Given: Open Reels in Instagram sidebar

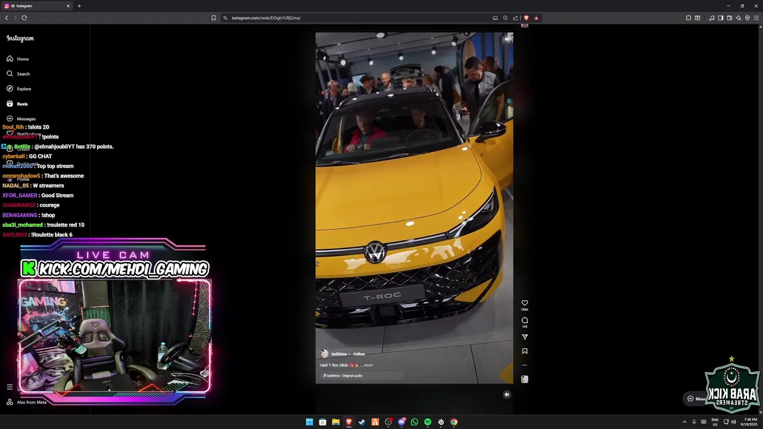Looking at the screenshot, I should pyautogui.click(x=17, y=104).
